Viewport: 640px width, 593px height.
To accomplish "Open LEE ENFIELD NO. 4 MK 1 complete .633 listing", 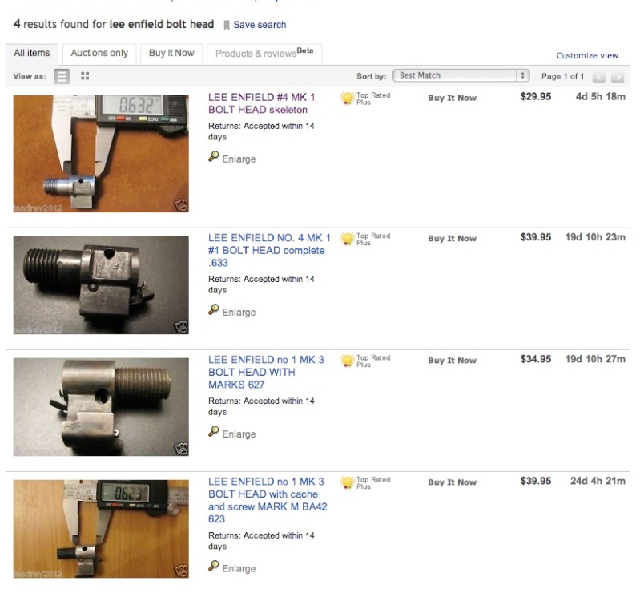I will point(269,250).
